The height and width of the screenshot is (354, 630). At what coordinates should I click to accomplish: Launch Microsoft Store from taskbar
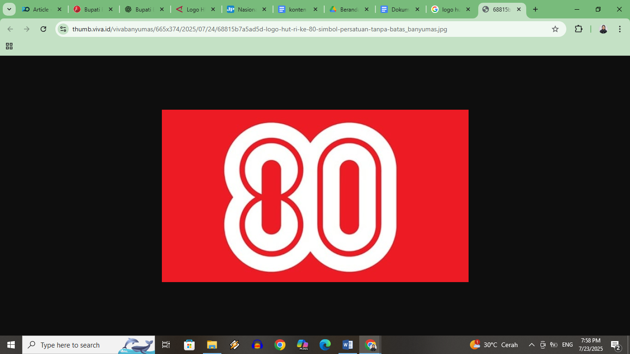(189, 345)
